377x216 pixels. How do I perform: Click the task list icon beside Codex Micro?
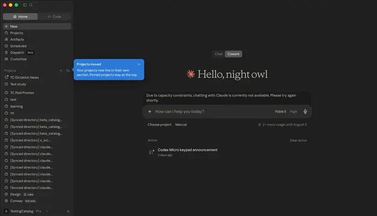tap(151, 152)
